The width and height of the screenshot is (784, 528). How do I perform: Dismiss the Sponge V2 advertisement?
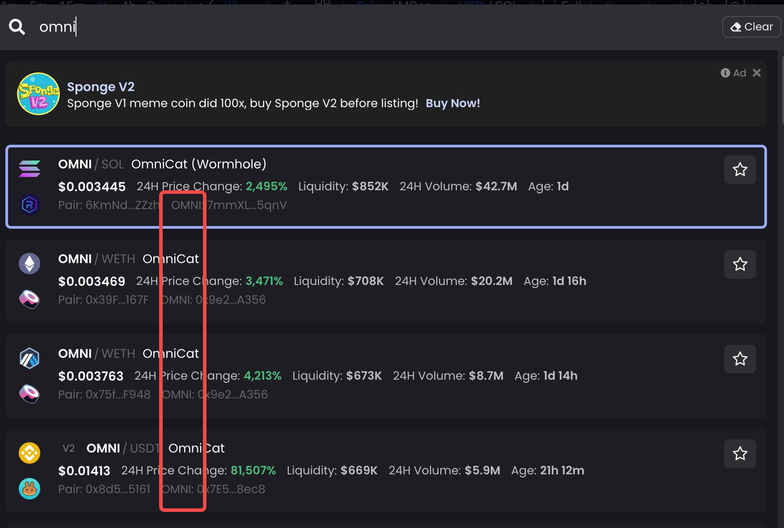(756, 73)
